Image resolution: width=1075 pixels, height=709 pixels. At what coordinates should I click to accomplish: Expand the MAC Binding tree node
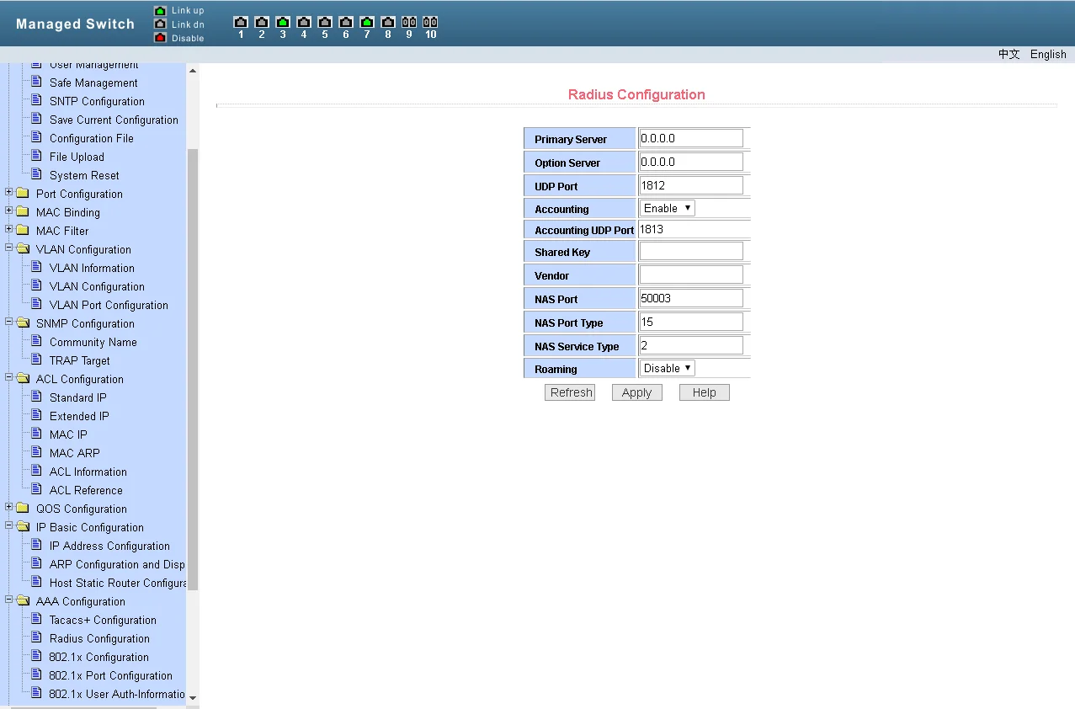pos(9,211)
